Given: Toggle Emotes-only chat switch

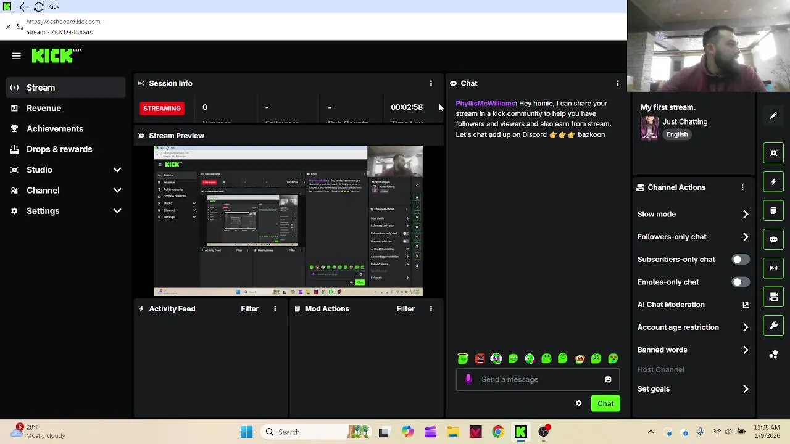Looking at the screenshot, I should pyautogui.click(x=740, y=282).
